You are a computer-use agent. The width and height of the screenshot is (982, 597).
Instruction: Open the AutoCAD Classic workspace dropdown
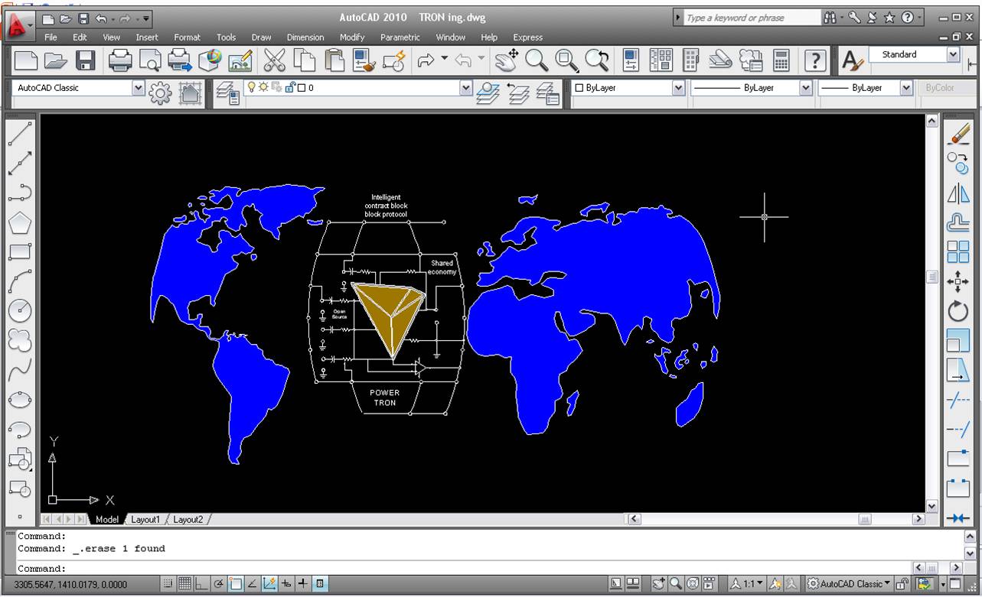point(138,88)
